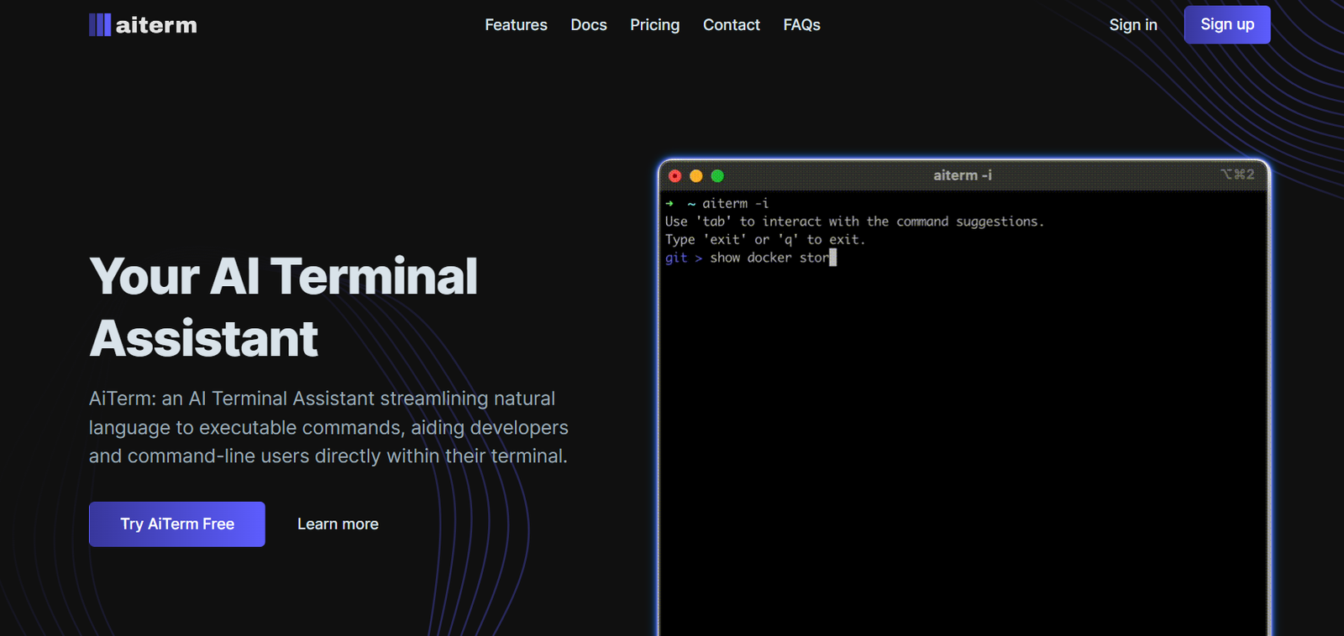Image resolution: width=1344 pixels, height=636 pixels.
Task: Go to the Docs page
Action: (x=589, y=25)
